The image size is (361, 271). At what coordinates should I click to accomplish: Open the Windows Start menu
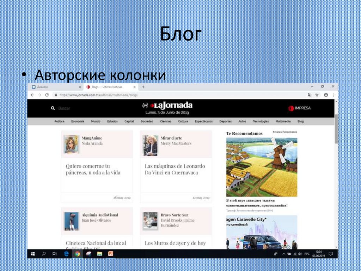coord(33,254)
